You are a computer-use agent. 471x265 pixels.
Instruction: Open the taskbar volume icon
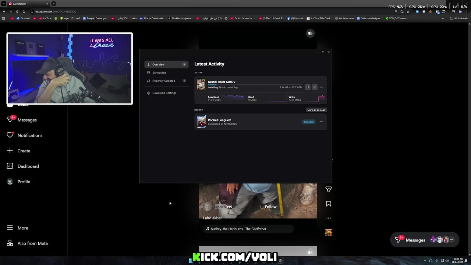pos(447,261)
